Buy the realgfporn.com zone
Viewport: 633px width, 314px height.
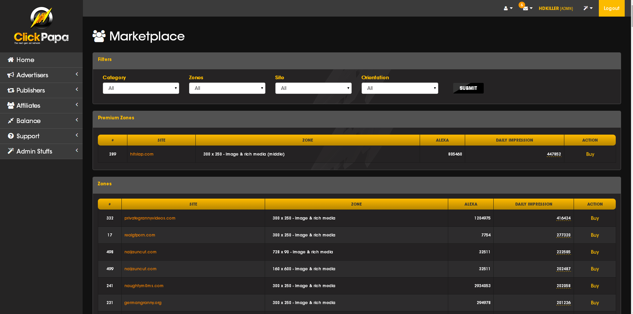[595, 235]
